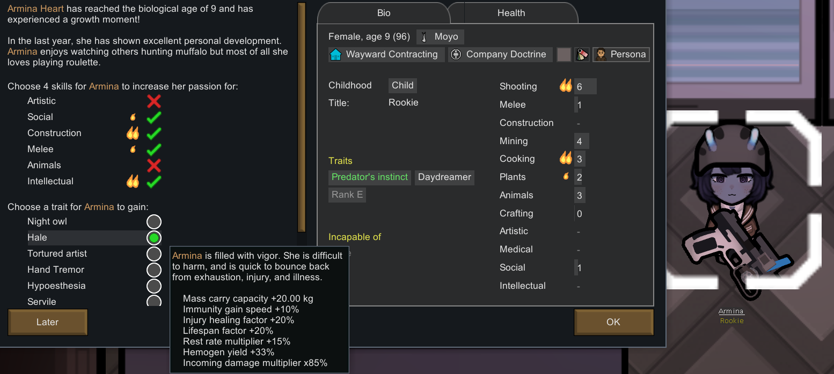Select the Tortured artist trait option
834x374 pixels.
tap(154, 253)
